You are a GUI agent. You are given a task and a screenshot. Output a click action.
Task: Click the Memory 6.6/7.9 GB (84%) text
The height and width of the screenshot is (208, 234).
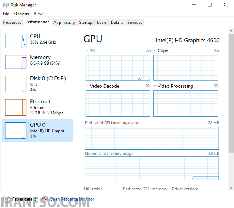click(45, 63)
